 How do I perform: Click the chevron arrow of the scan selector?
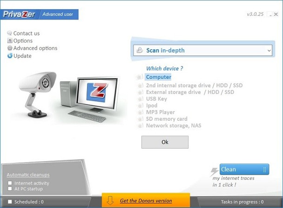click(269, 51)
